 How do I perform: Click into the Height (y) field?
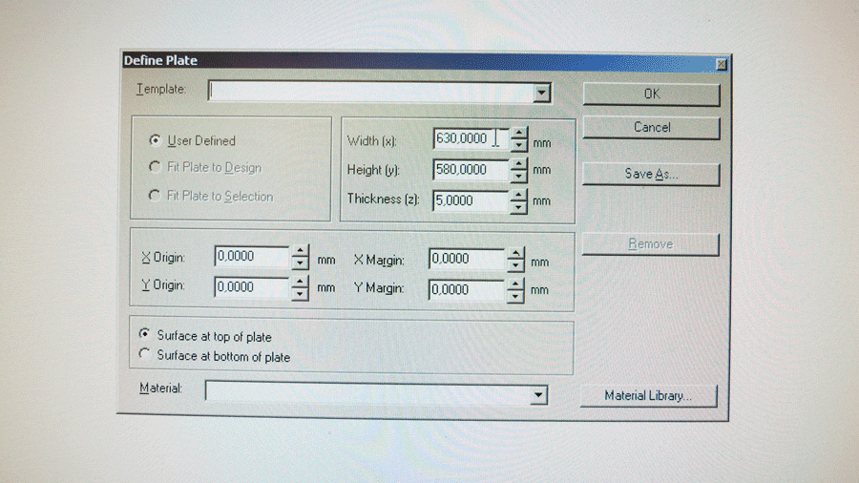471,170
